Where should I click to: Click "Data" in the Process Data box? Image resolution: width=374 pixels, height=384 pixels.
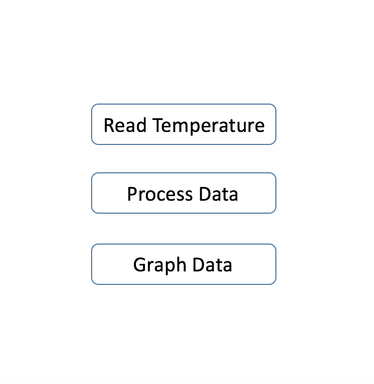coord(218,194)
